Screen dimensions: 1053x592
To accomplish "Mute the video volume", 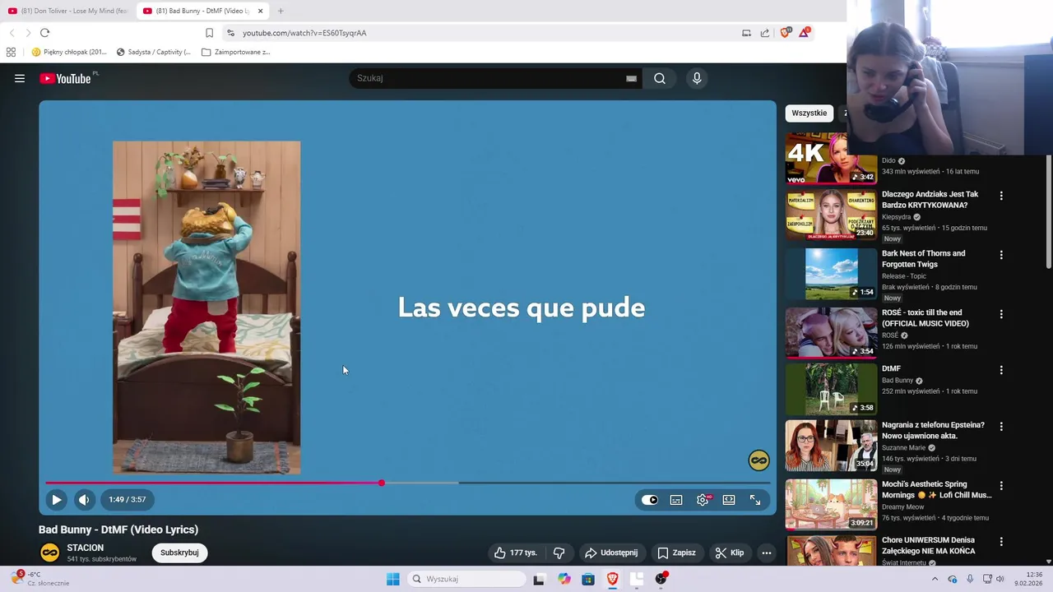I will [84, 499].
